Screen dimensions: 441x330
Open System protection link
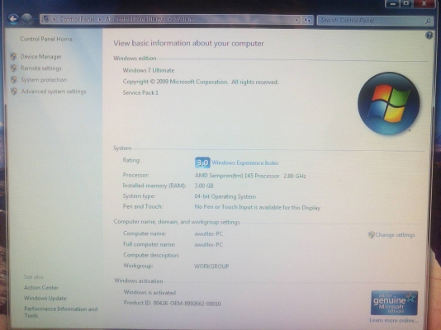44,80
